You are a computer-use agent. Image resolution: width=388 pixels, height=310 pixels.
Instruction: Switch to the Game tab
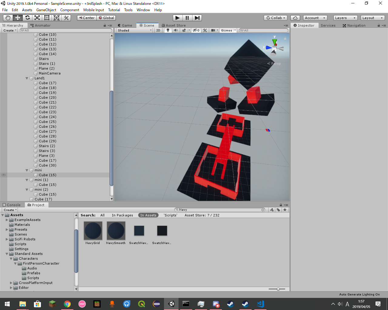coord(125,25)
